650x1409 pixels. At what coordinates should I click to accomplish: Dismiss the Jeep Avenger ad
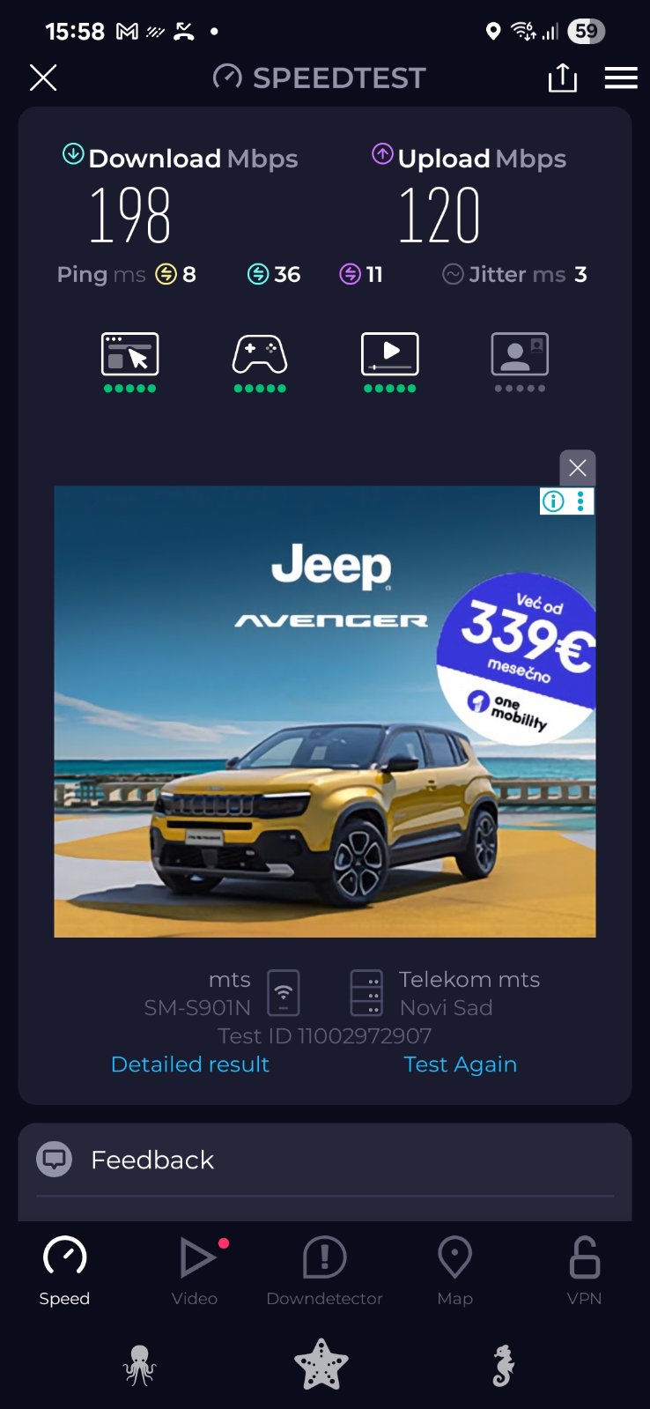click(x=578, y=468)
